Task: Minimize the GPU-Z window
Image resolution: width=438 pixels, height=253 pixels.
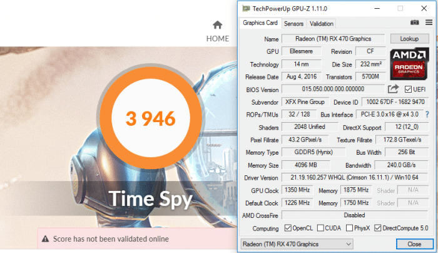Action: pyautogui.click(x=377, y=9)
